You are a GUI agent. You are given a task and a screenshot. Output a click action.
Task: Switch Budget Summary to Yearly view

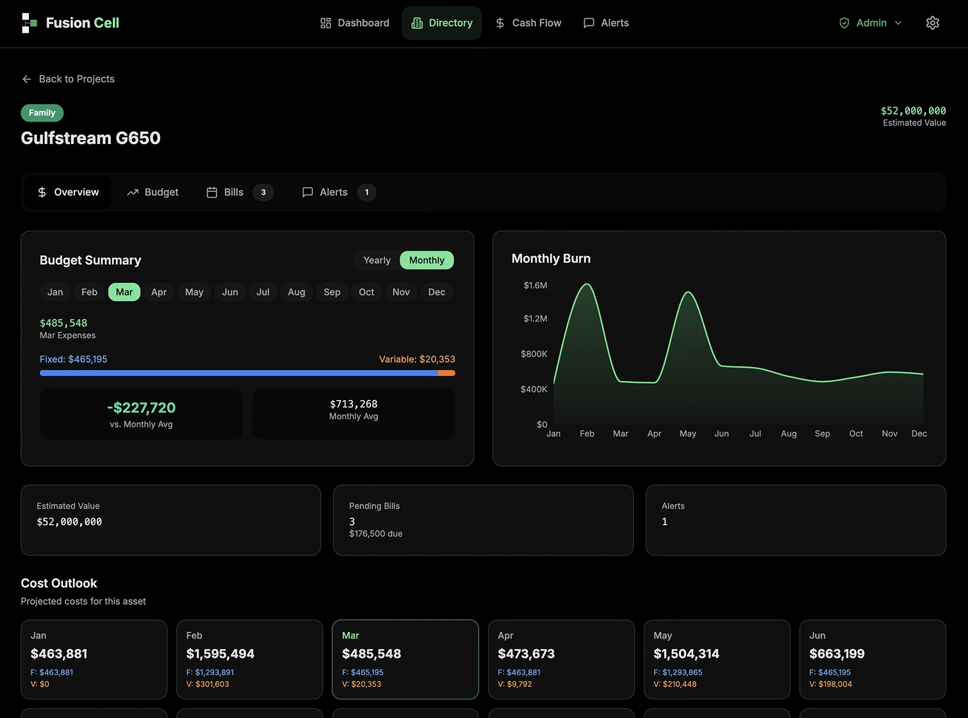[x=377, y=260]
